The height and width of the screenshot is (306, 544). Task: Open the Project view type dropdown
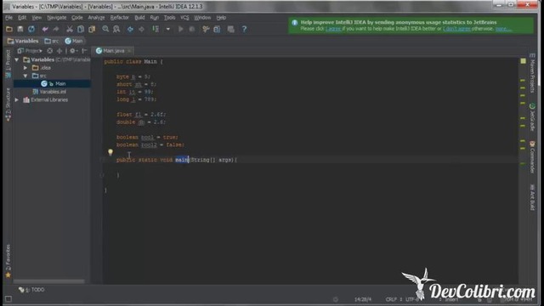(31, 51)
